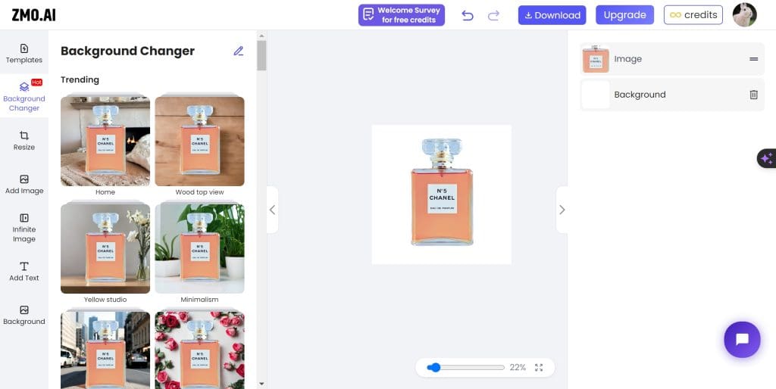The width and height of the screenshot is (776, 389).
Task: Redo the last action
Action: pyautogui.click(x=493, y=15)
